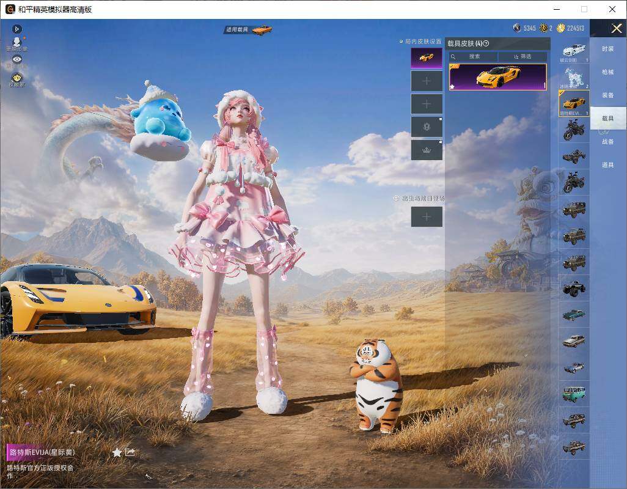627x489 pixels.
Task: Click the locked crown skin slot
Action: [427, 150]
